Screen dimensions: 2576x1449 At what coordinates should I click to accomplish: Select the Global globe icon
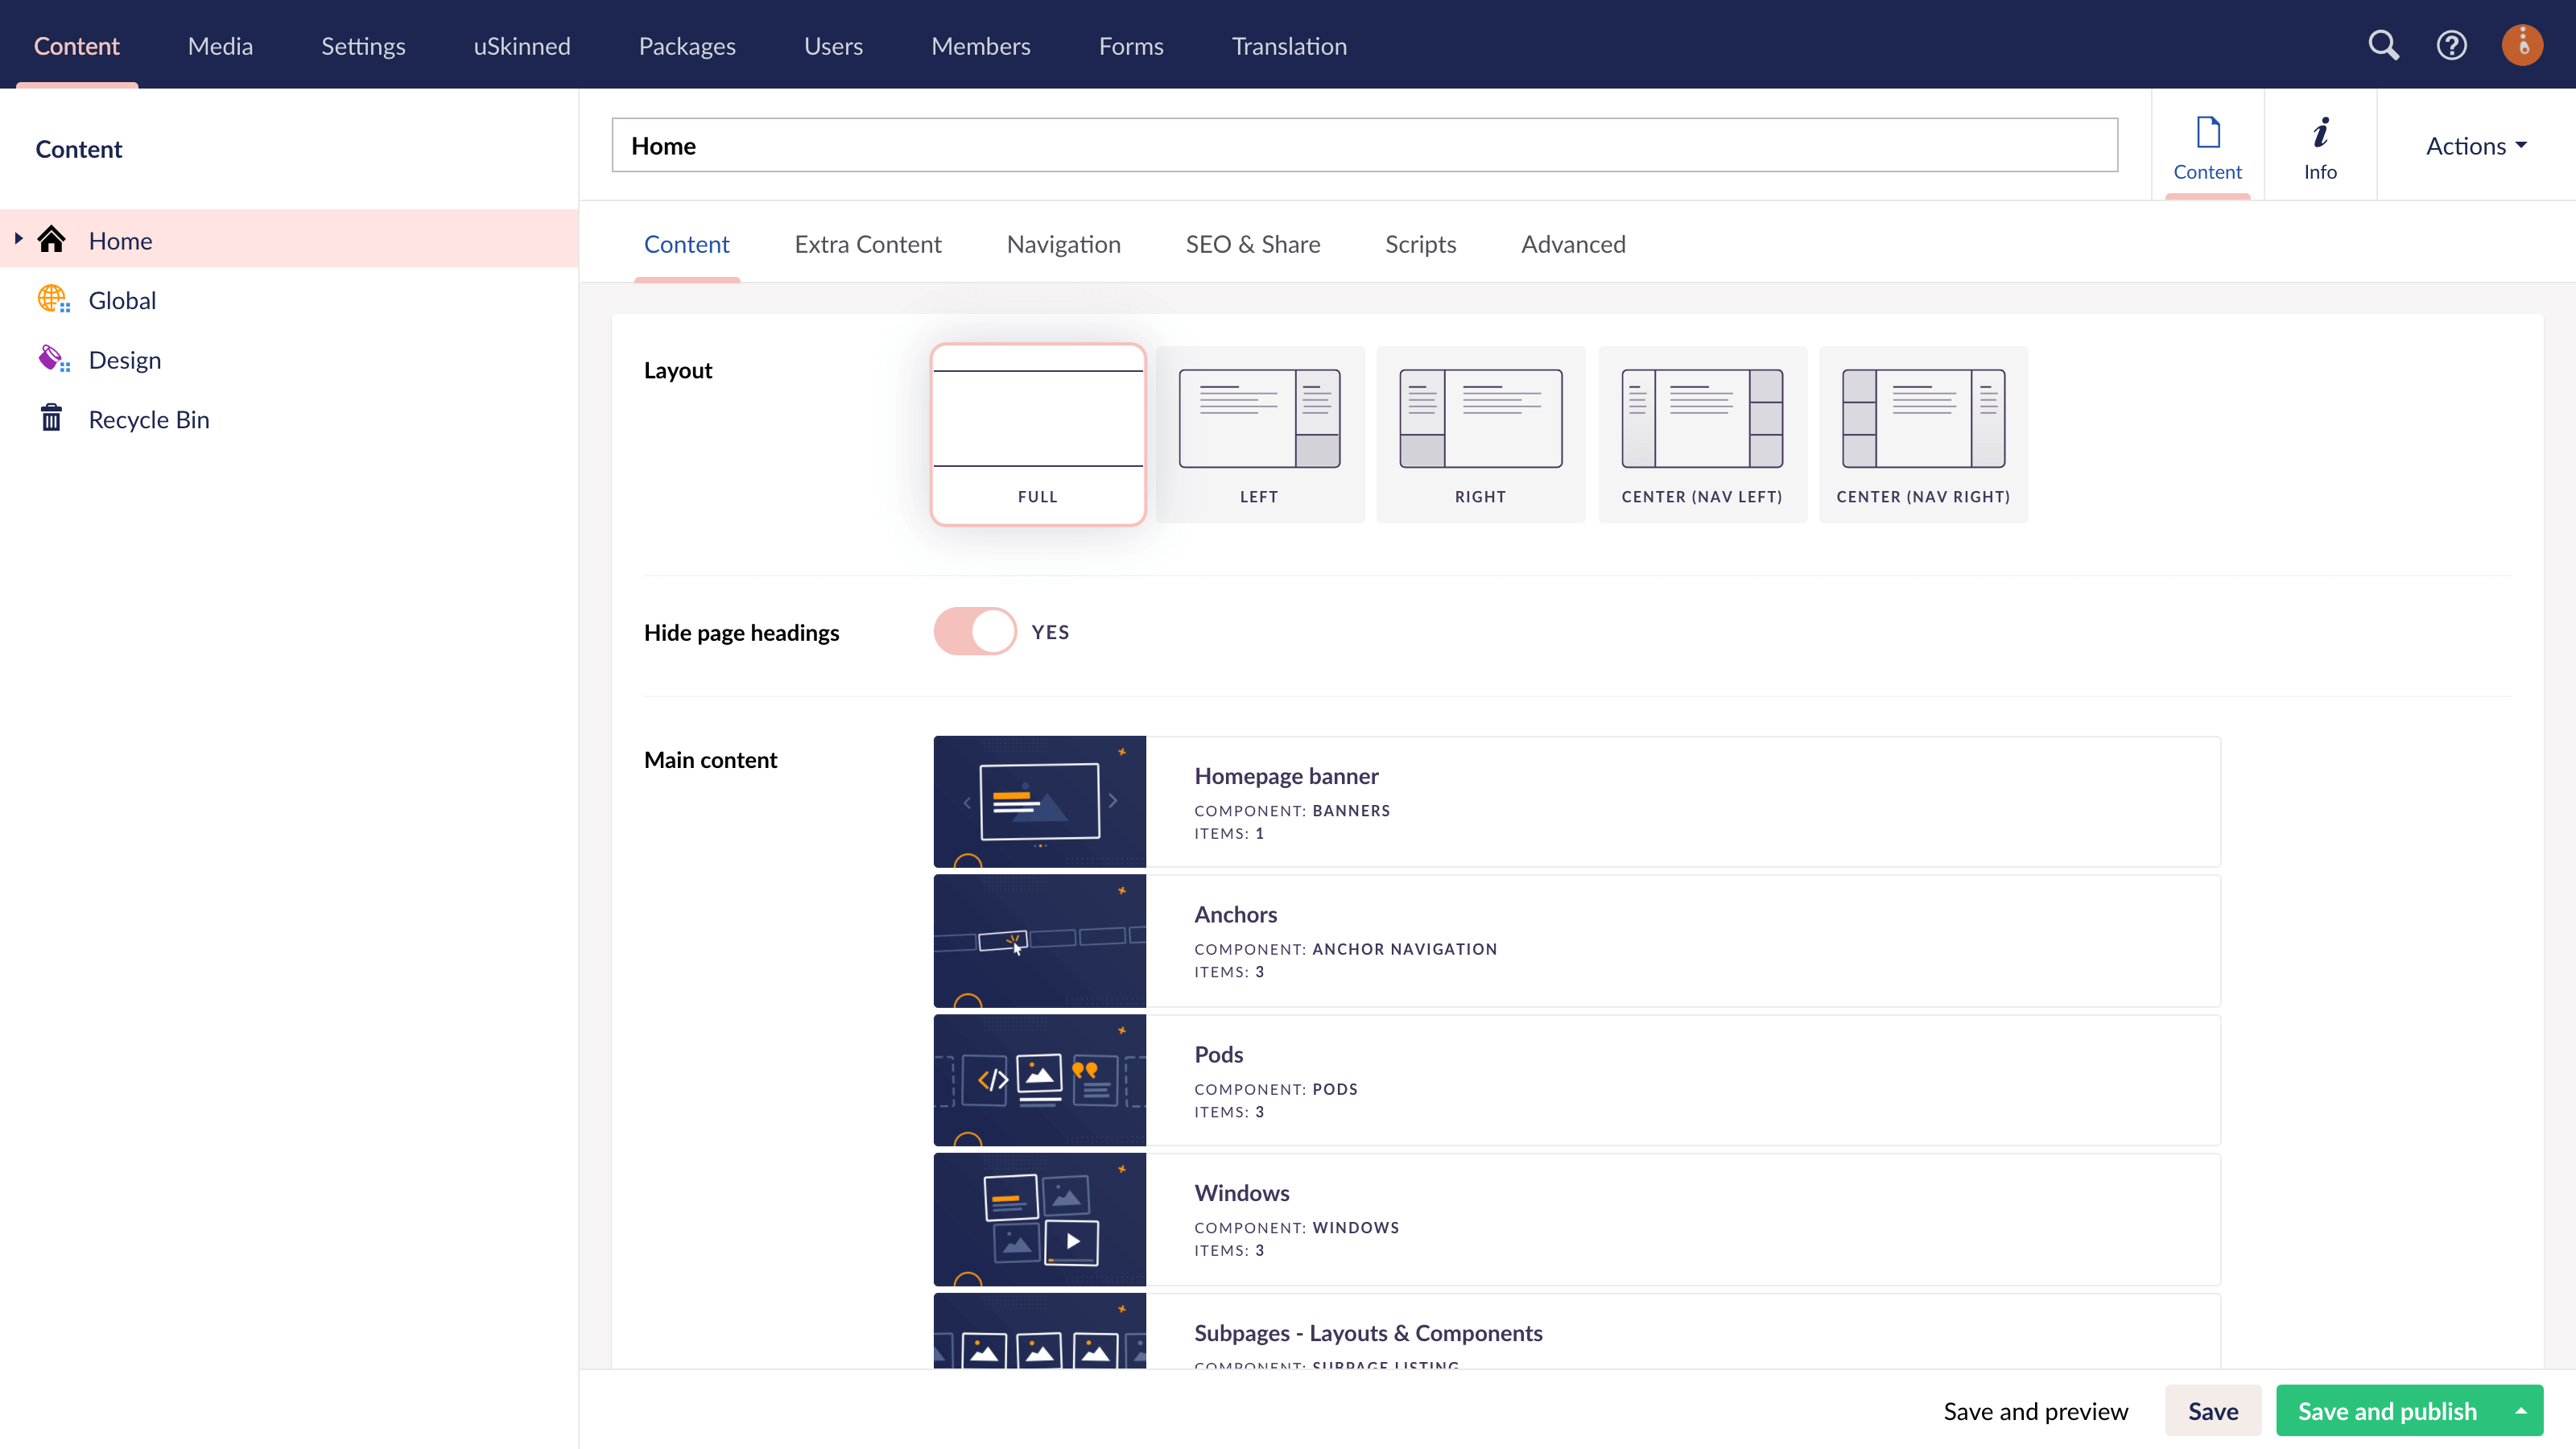pos(52,299)
